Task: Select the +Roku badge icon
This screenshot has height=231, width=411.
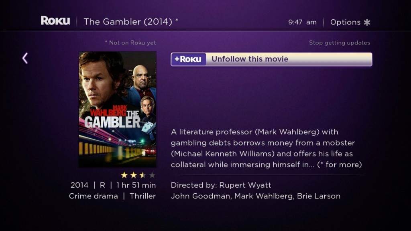Action: 189,59
